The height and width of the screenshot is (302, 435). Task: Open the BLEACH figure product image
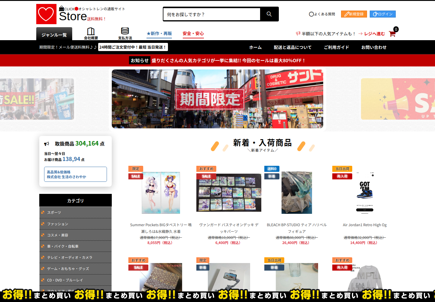pyautogui.click(x=297, y=193)
